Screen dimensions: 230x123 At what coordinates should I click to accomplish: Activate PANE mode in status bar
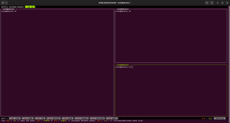pos(28,119)
